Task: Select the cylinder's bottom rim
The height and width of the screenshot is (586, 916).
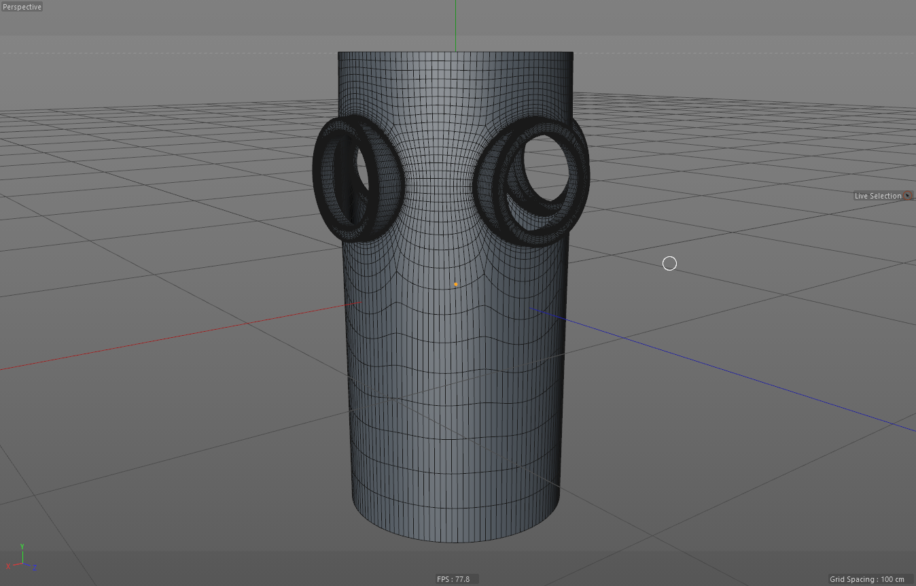Action: tap(455, 541)
